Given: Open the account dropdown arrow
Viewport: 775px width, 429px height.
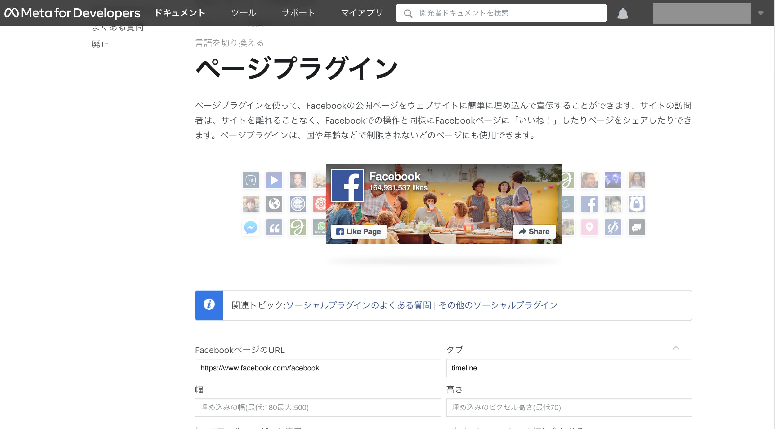Looking at the screenshot, I should click(760, 13).
